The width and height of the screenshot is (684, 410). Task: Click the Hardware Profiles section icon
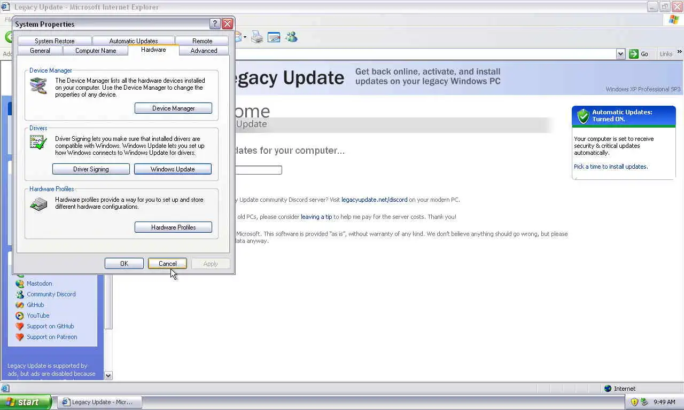click(x=38, y=204)
